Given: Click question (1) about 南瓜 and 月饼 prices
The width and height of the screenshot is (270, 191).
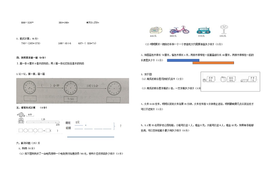Looking at the screenshot, I should (163, 79).
